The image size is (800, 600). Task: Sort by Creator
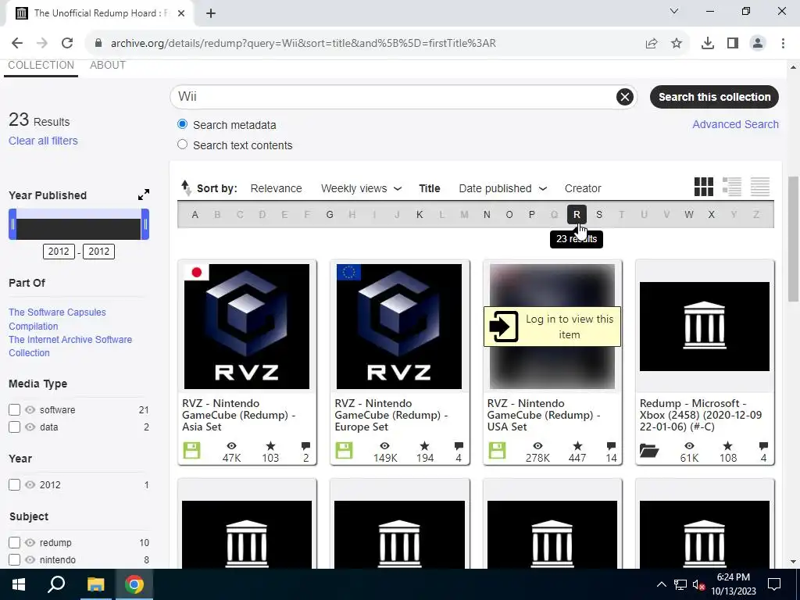tap(583, 188)
